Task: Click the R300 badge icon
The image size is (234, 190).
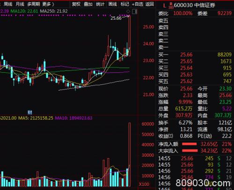Action: [x=171, y=6]
